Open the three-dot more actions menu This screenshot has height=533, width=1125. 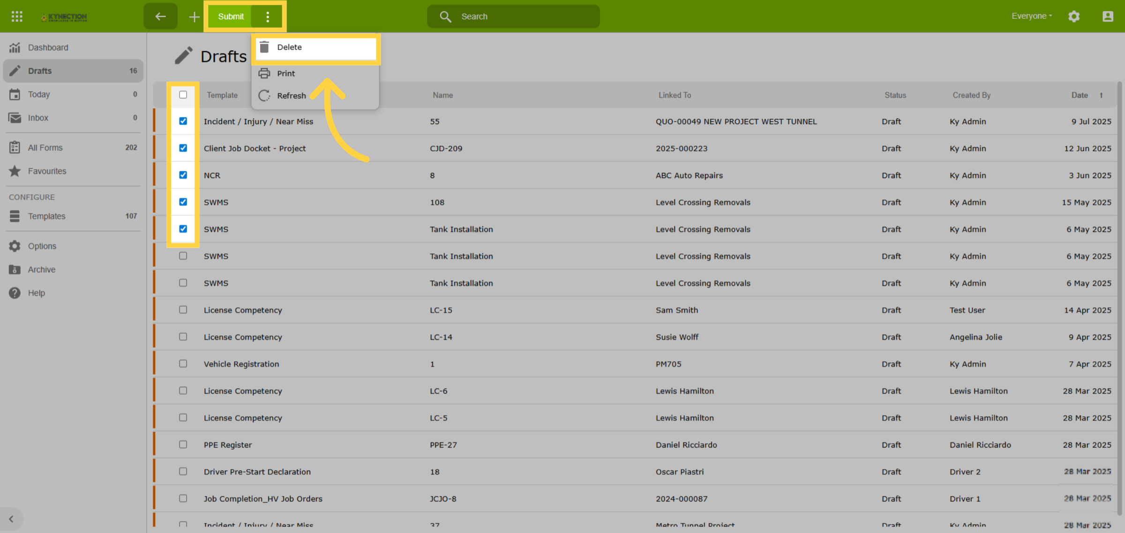pyautogui.click(x=268, y=17)
